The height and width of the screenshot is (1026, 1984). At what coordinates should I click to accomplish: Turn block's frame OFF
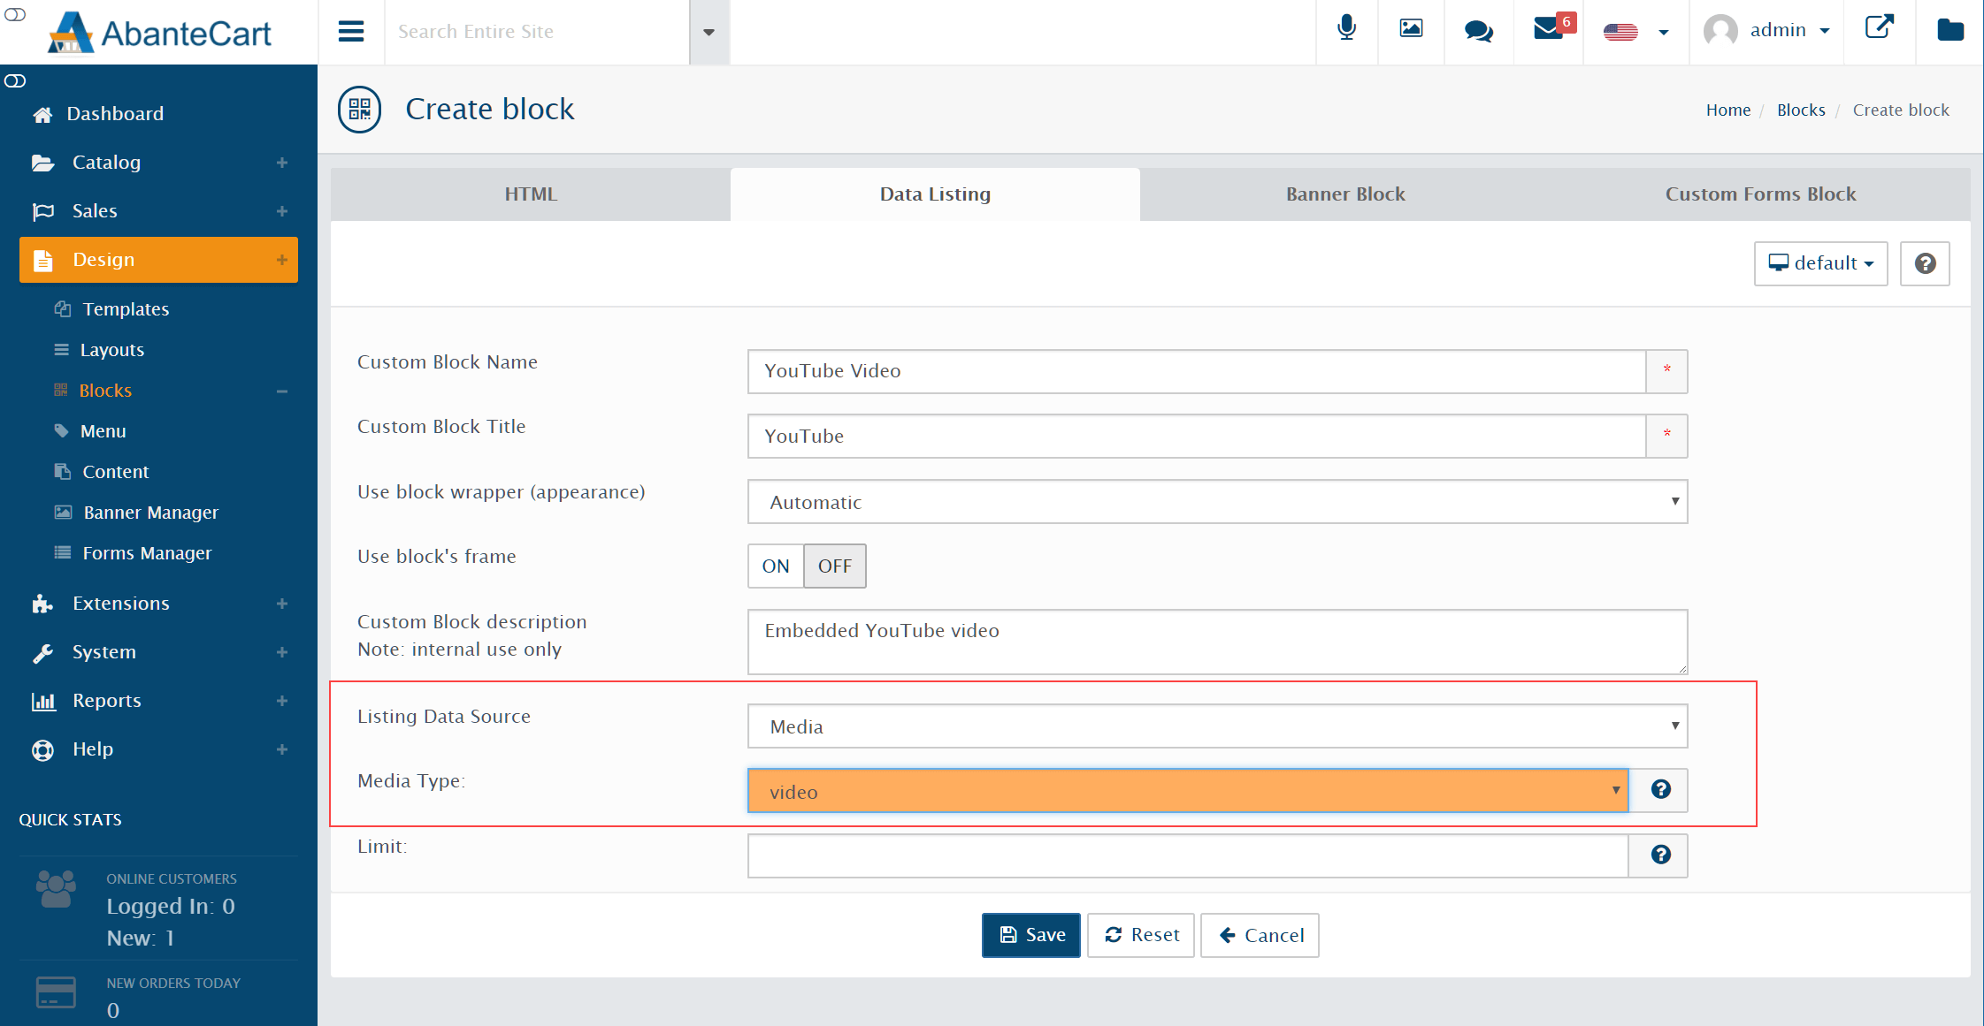[x=835, y=566]
